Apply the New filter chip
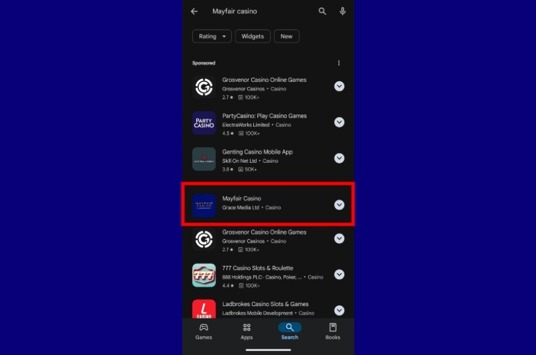 (287, 36)
